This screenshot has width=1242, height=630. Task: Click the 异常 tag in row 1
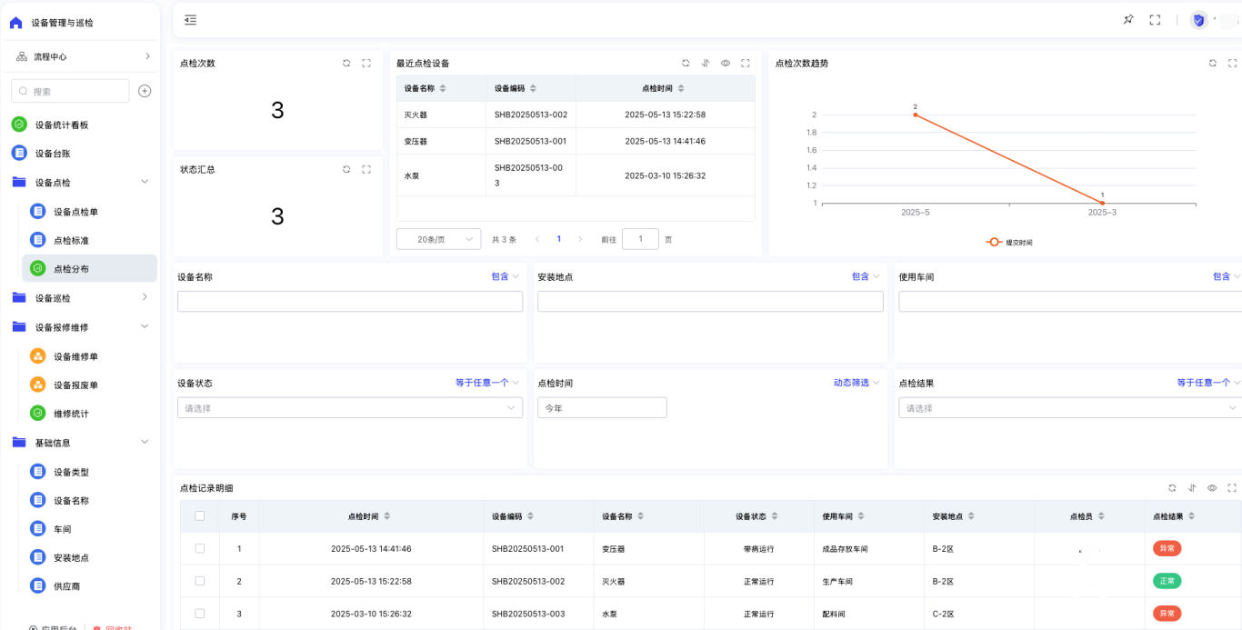[1167, 548]
